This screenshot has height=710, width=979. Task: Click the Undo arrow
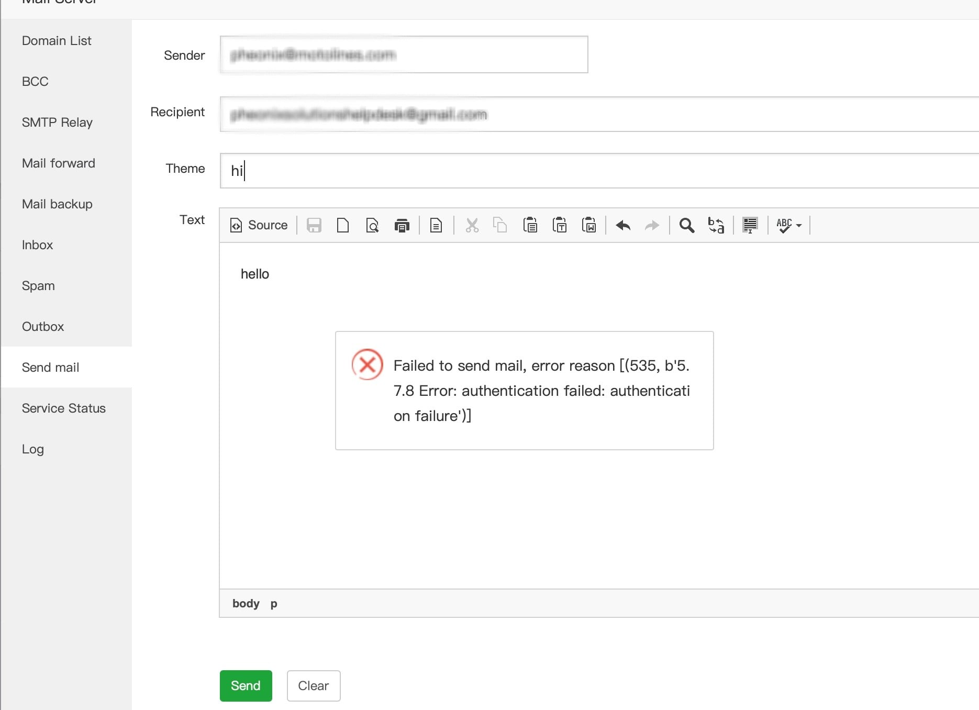click(623, 225)
